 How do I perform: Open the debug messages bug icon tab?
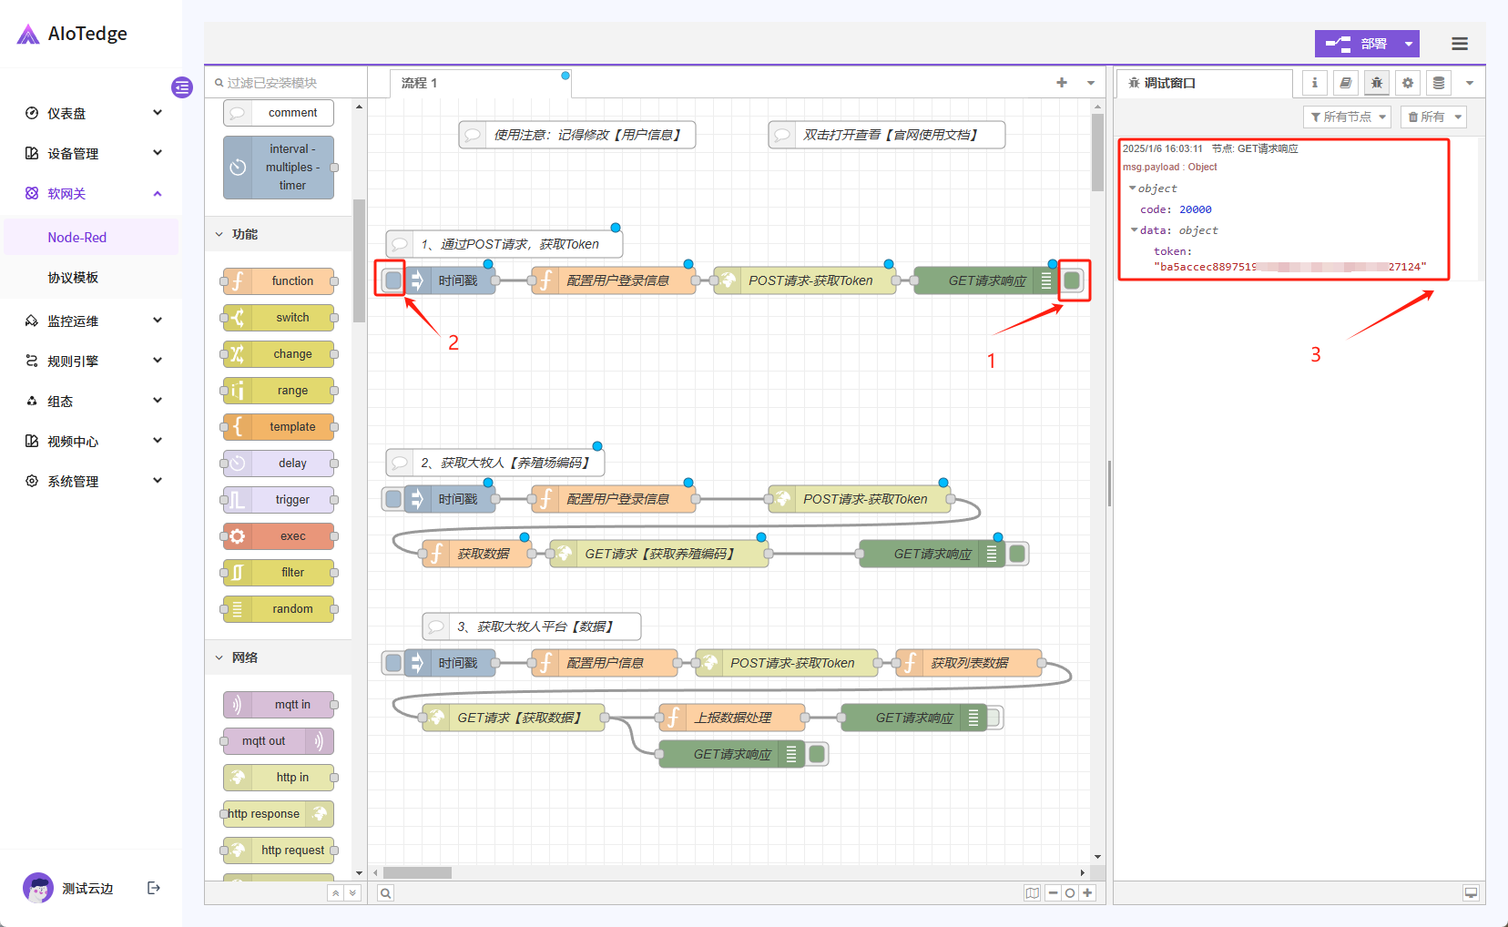tap(1376, 83)
